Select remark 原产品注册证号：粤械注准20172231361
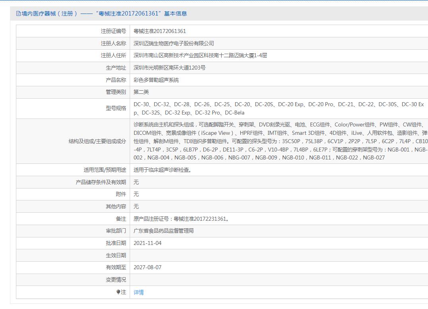428x309 pixels. (x=181, y=219)
